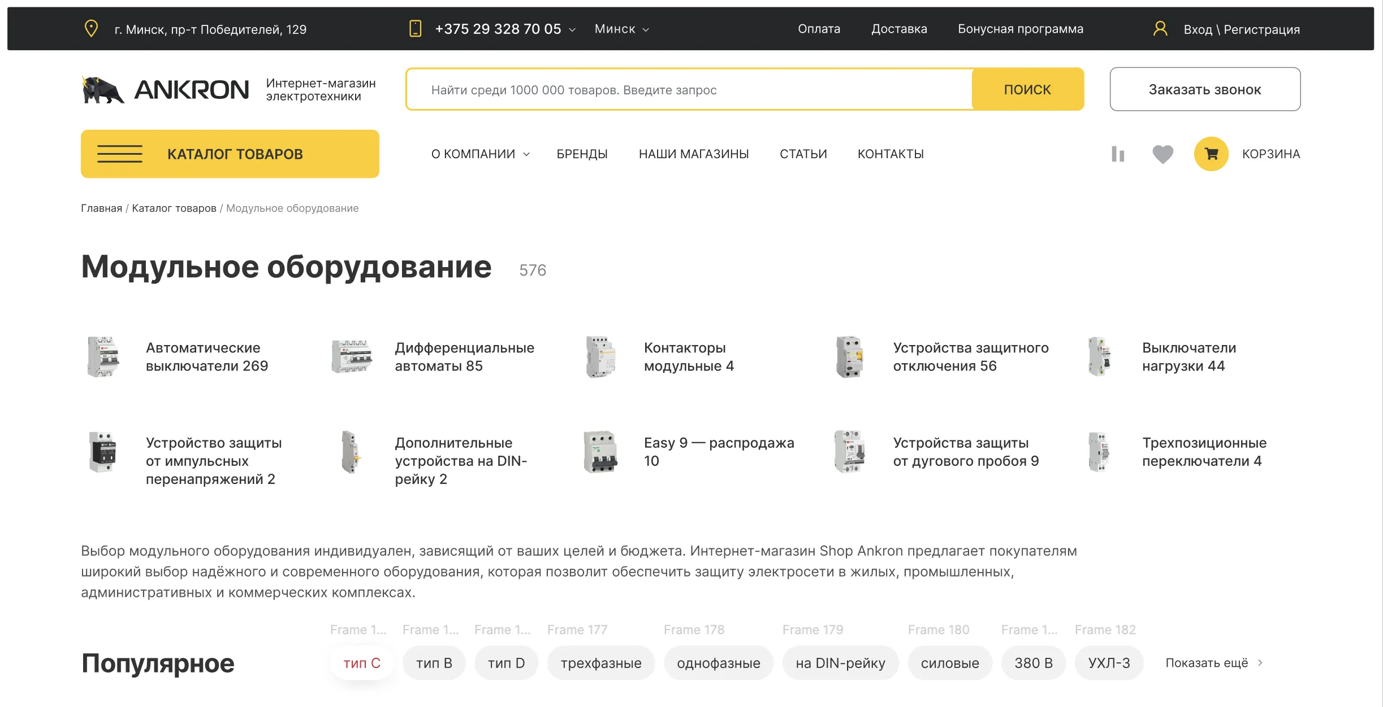Image resolution: width=1383 pixels, height=707 pixels.
Task: Click the КОРЗИНА label
Action: (1271, 154)
